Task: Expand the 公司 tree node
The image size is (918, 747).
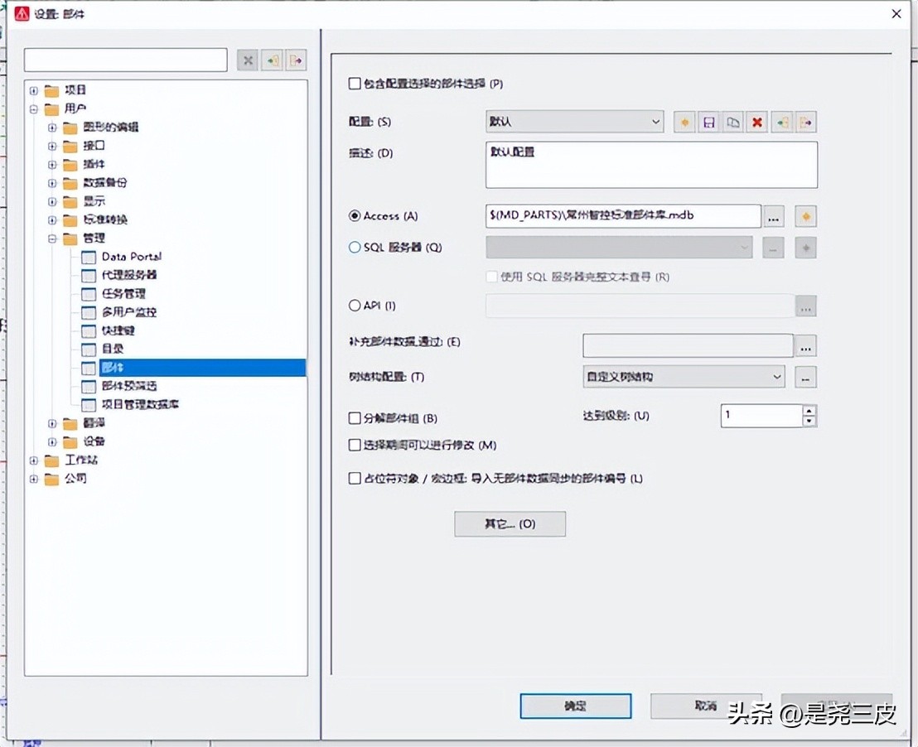Action: coord(34,479)
